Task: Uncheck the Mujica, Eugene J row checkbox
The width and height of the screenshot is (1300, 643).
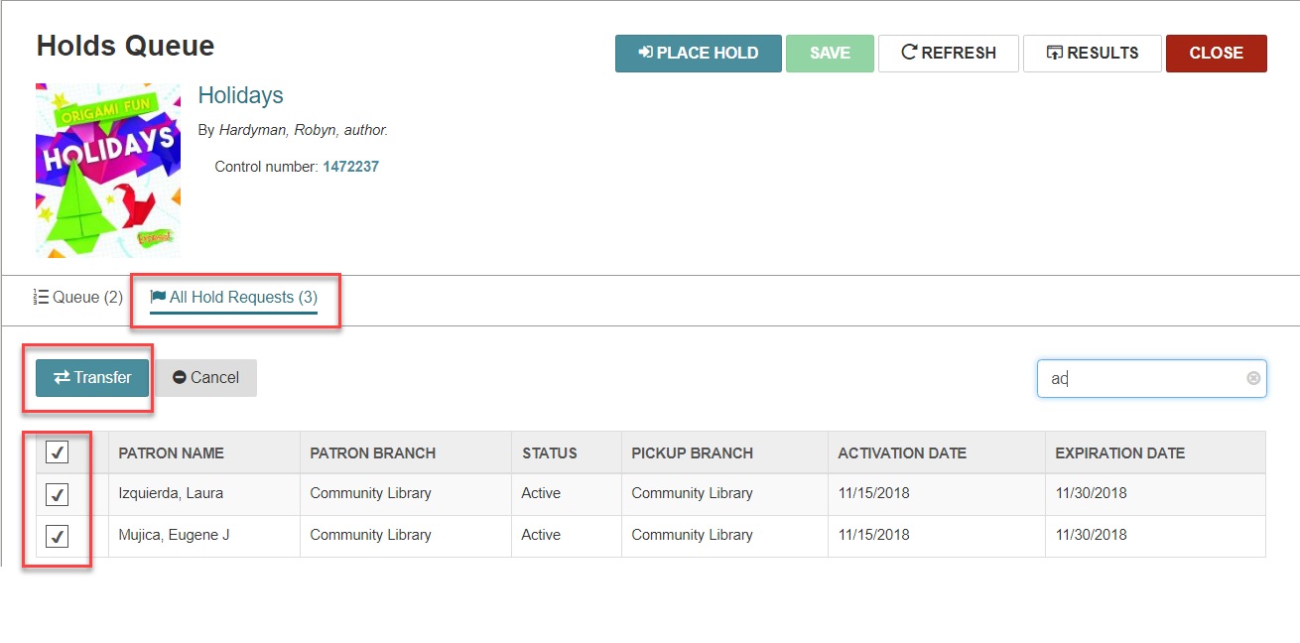Action: click(x=58, y=536)
